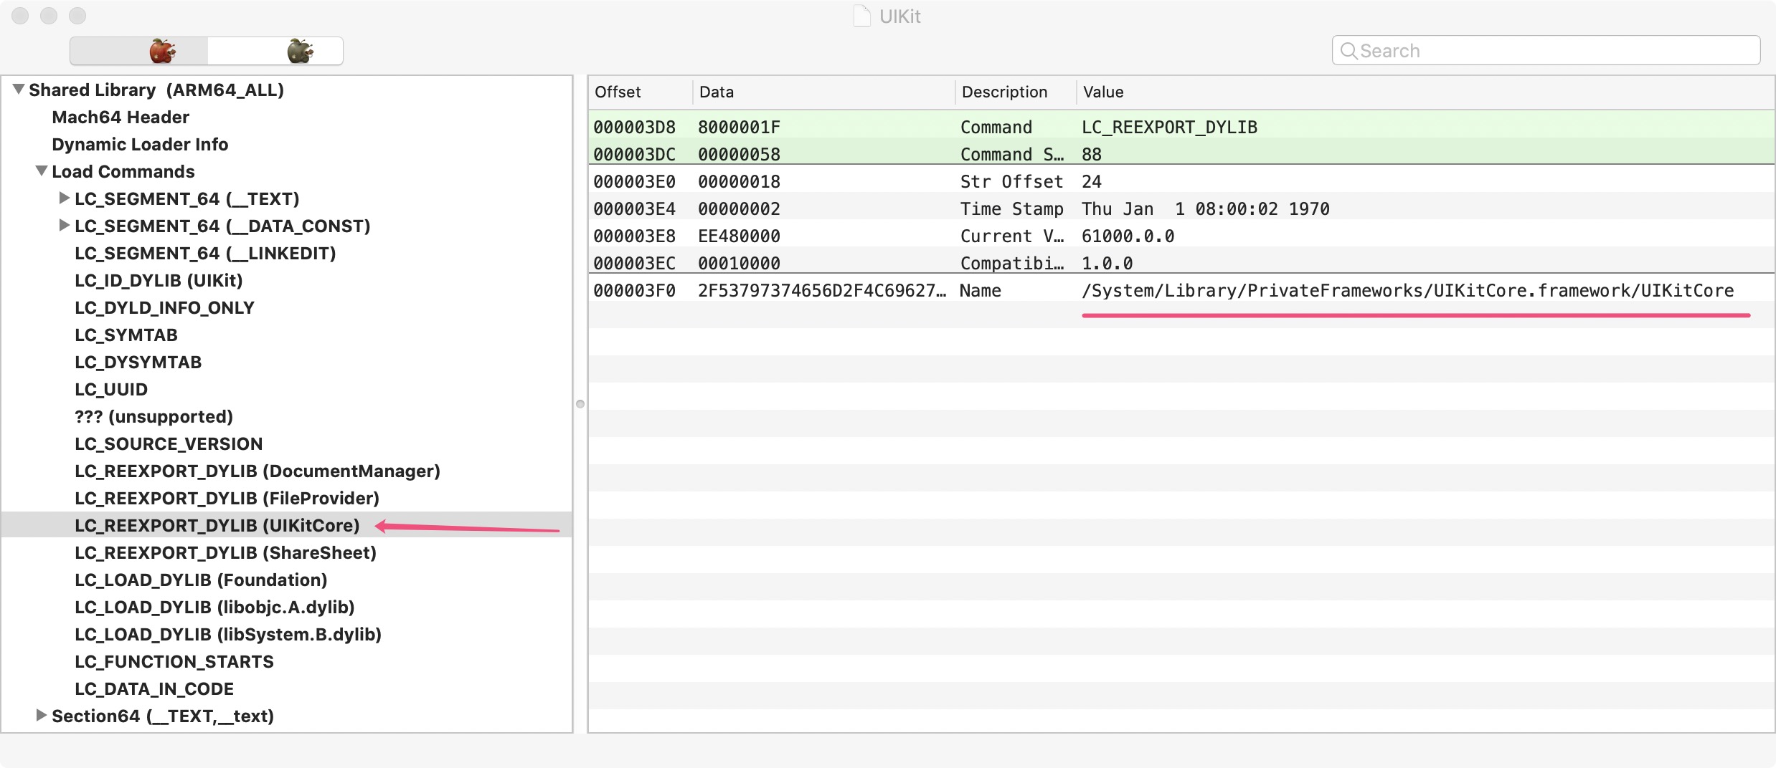
Task: Select the ??? (unsupported) entry
Action: [153, 416]
